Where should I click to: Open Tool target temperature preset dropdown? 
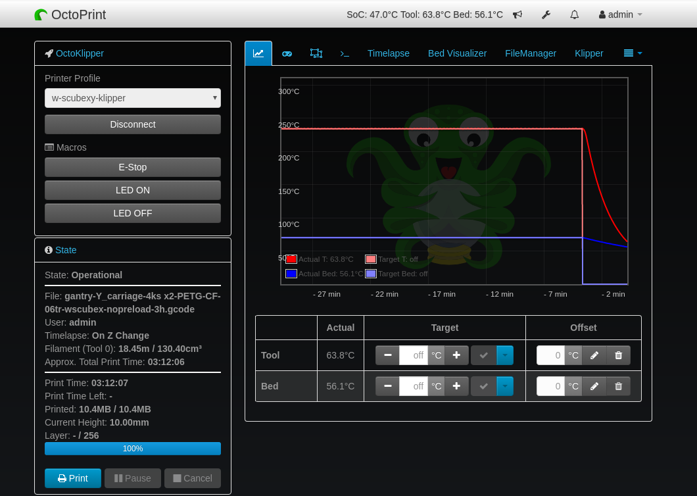pyautogui.click(x=505, y=355)
